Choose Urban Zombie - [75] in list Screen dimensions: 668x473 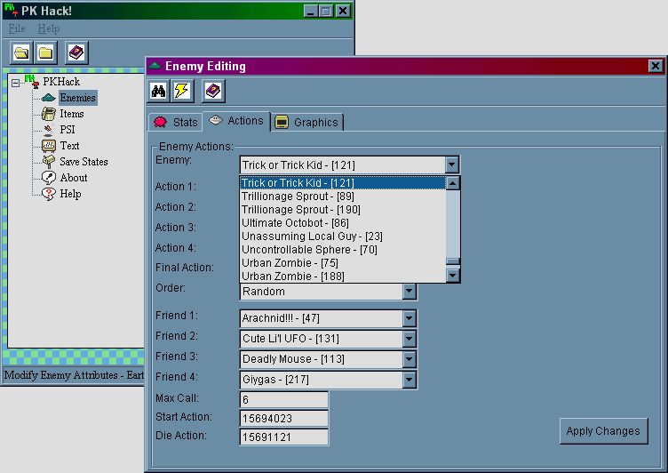[x=343, y=263]
